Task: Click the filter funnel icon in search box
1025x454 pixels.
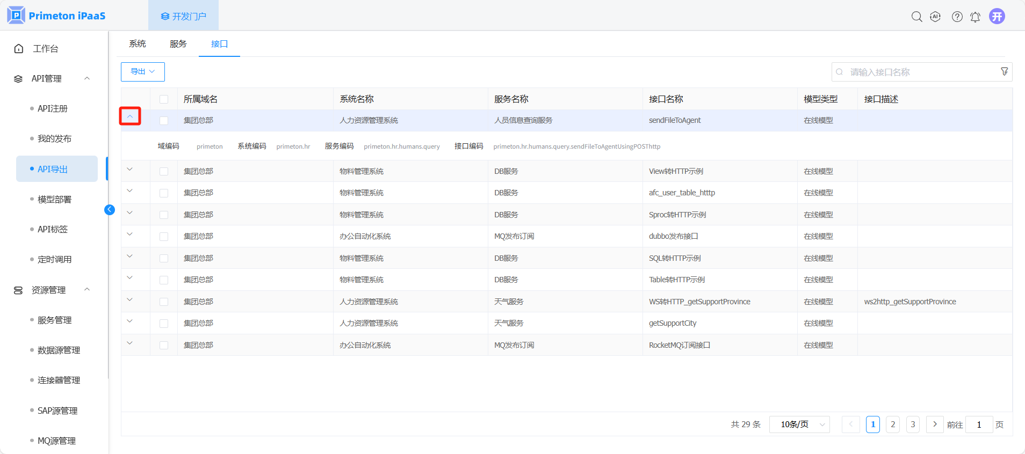Action: tap(1004, 72)
